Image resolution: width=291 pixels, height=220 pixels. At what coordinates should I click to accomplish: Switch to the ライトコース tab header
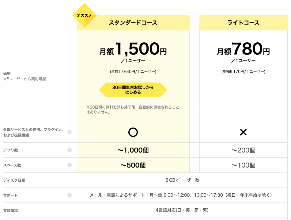[244, 23]
